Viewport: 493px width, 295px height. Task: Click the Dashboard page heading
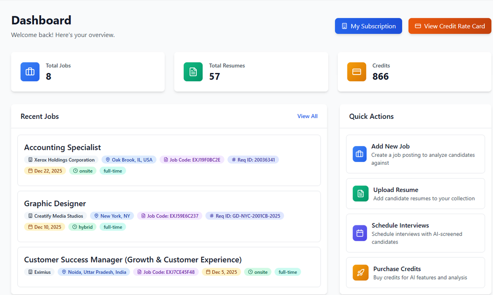[41, 20]
